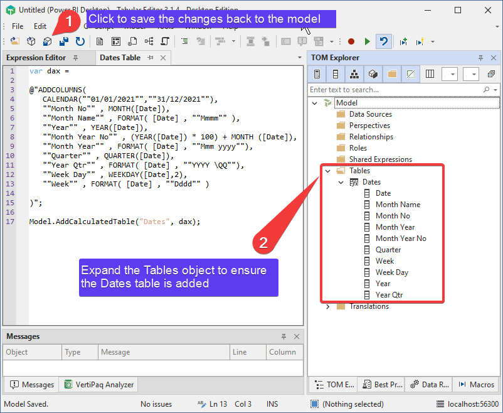Collapse the Dates table chevron
The height and width of the screenshot is (413, 503).
click(x=341, y=183)
